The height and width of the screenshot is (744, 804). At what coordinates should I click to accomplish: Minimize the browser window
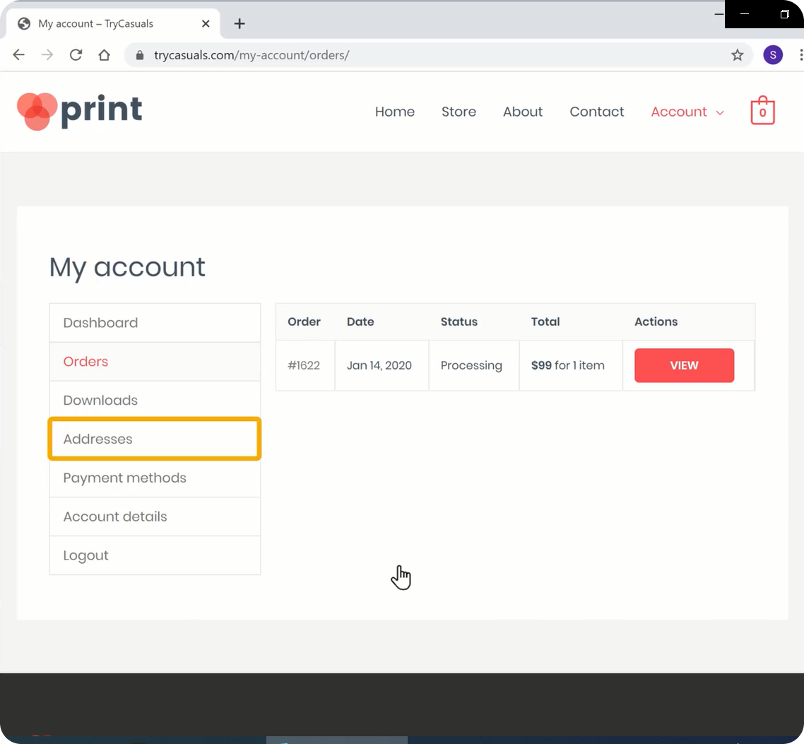(745, 14)
